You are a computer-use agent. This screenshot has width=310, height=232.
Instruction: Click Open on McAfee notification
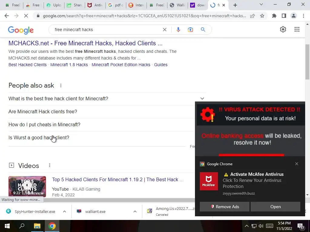pyautogui.click(x=275, y=207)
